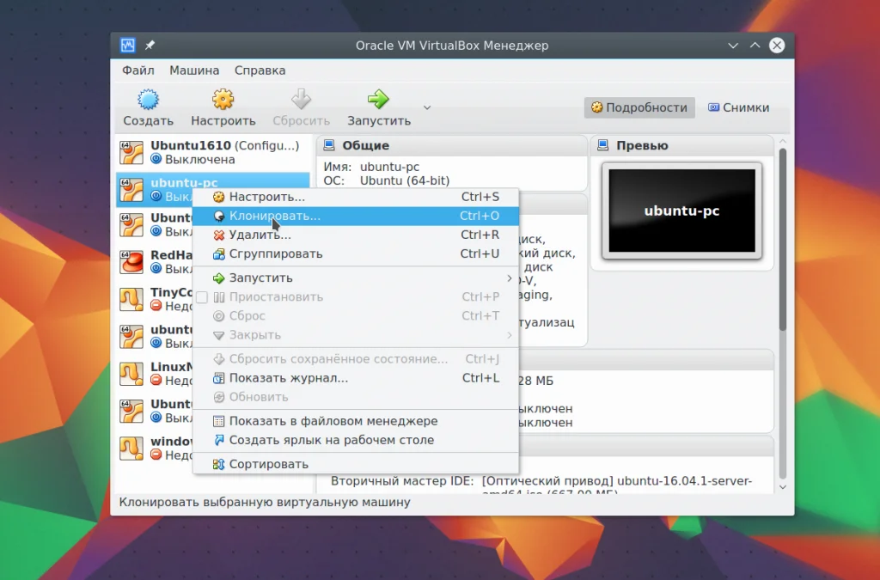Click the Сбросить toolbar icon
880x580 pixels.
click(x=301, y=100)
